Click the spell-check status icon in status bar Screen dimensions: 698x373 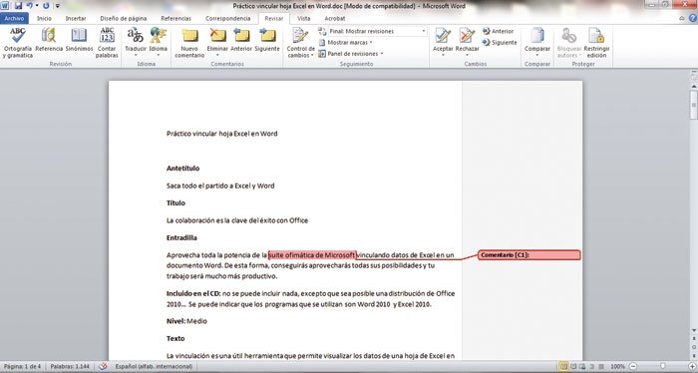tap(103, 366)
